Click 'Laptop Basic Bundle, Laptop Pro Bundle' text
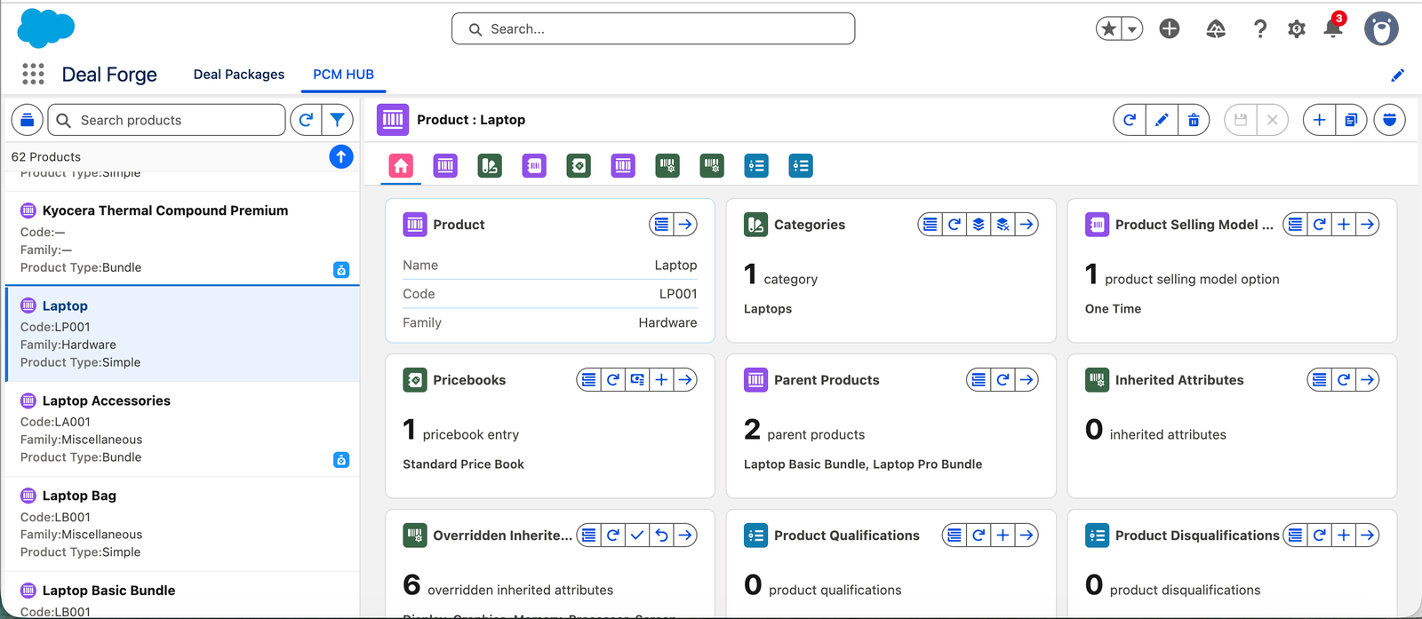The image size is (1422, 619). click(x=863, y=464)
